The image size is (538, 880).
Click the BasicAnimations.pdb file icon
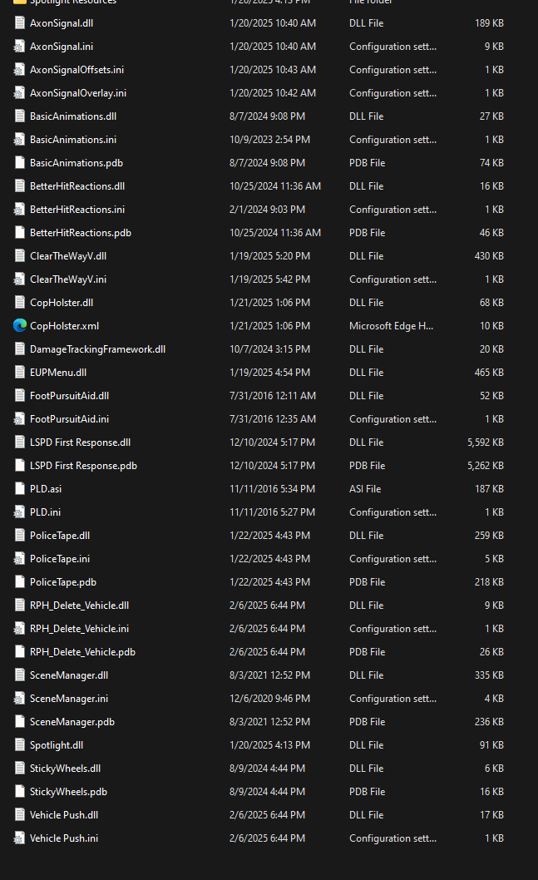20,163
